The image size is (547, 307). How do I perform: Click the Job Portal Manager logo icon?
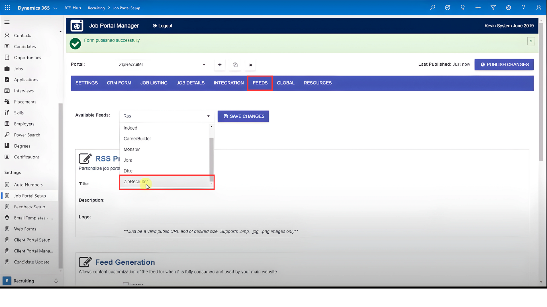point(77,26)
